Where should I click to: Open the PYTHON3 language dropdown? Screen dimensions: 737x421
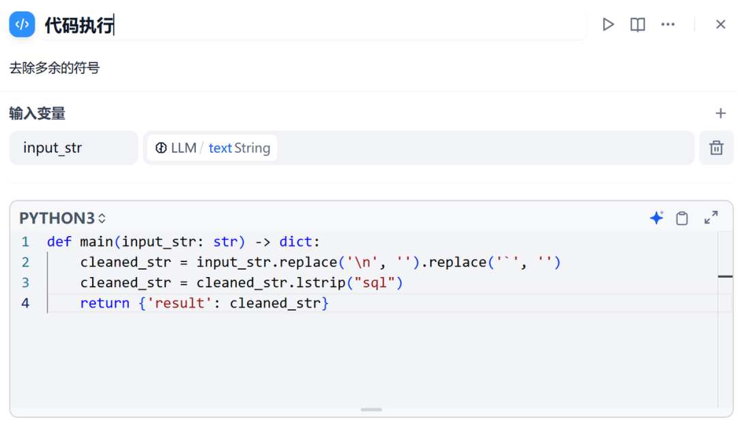63,218
